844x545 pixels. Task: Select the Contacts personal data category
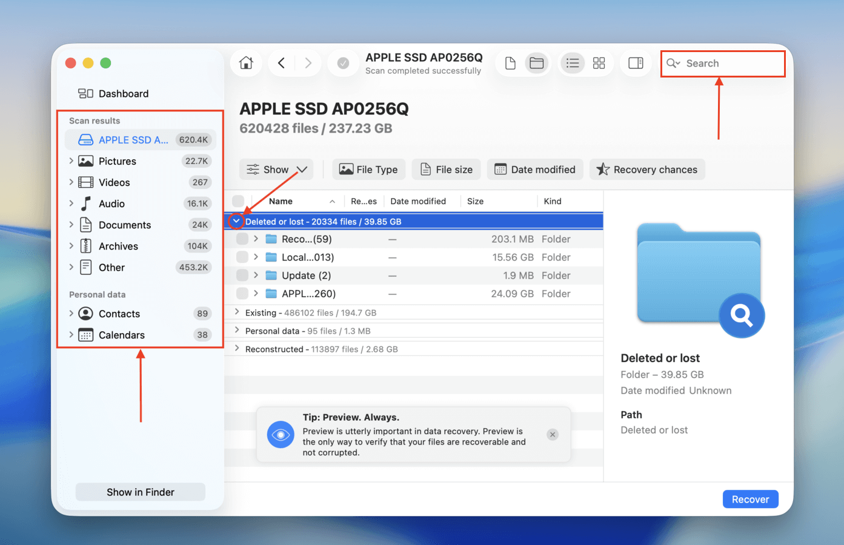[118, 313]
